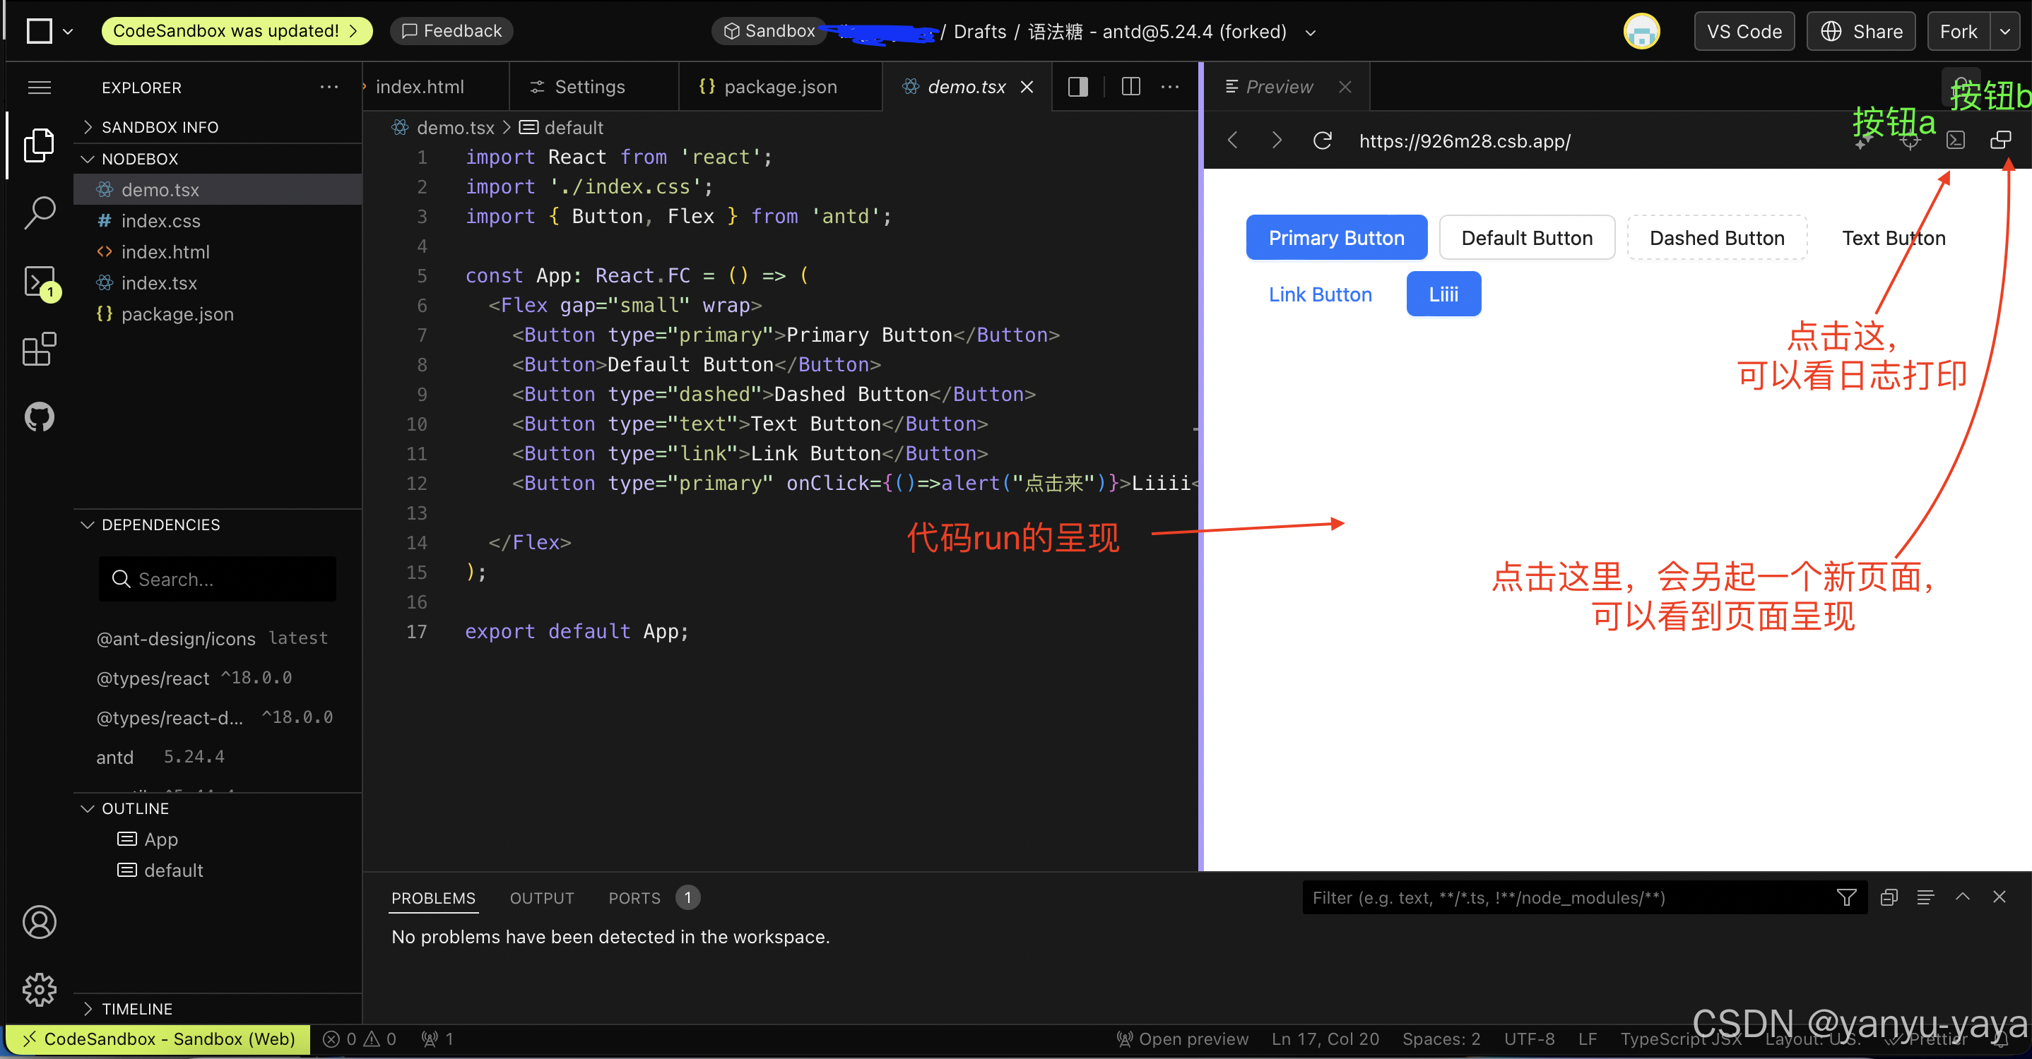Toggle the primary sidebar layout view
Image resolution: width=2032 pixels, height=1059 pixels.
click(1077, 87)
